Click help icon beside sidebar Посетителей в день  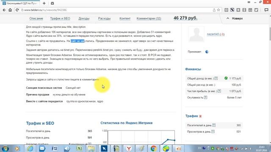point(214,125)
